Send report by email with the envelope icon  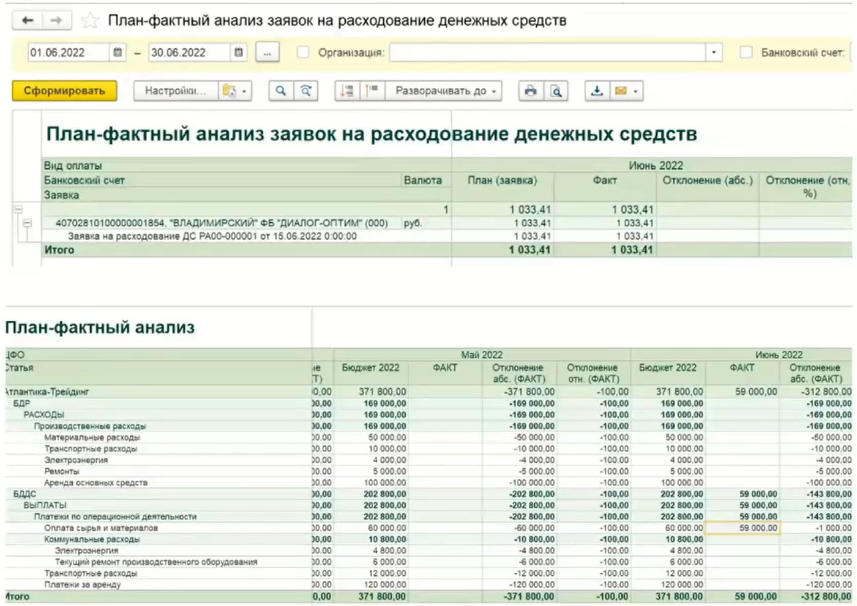626,91
